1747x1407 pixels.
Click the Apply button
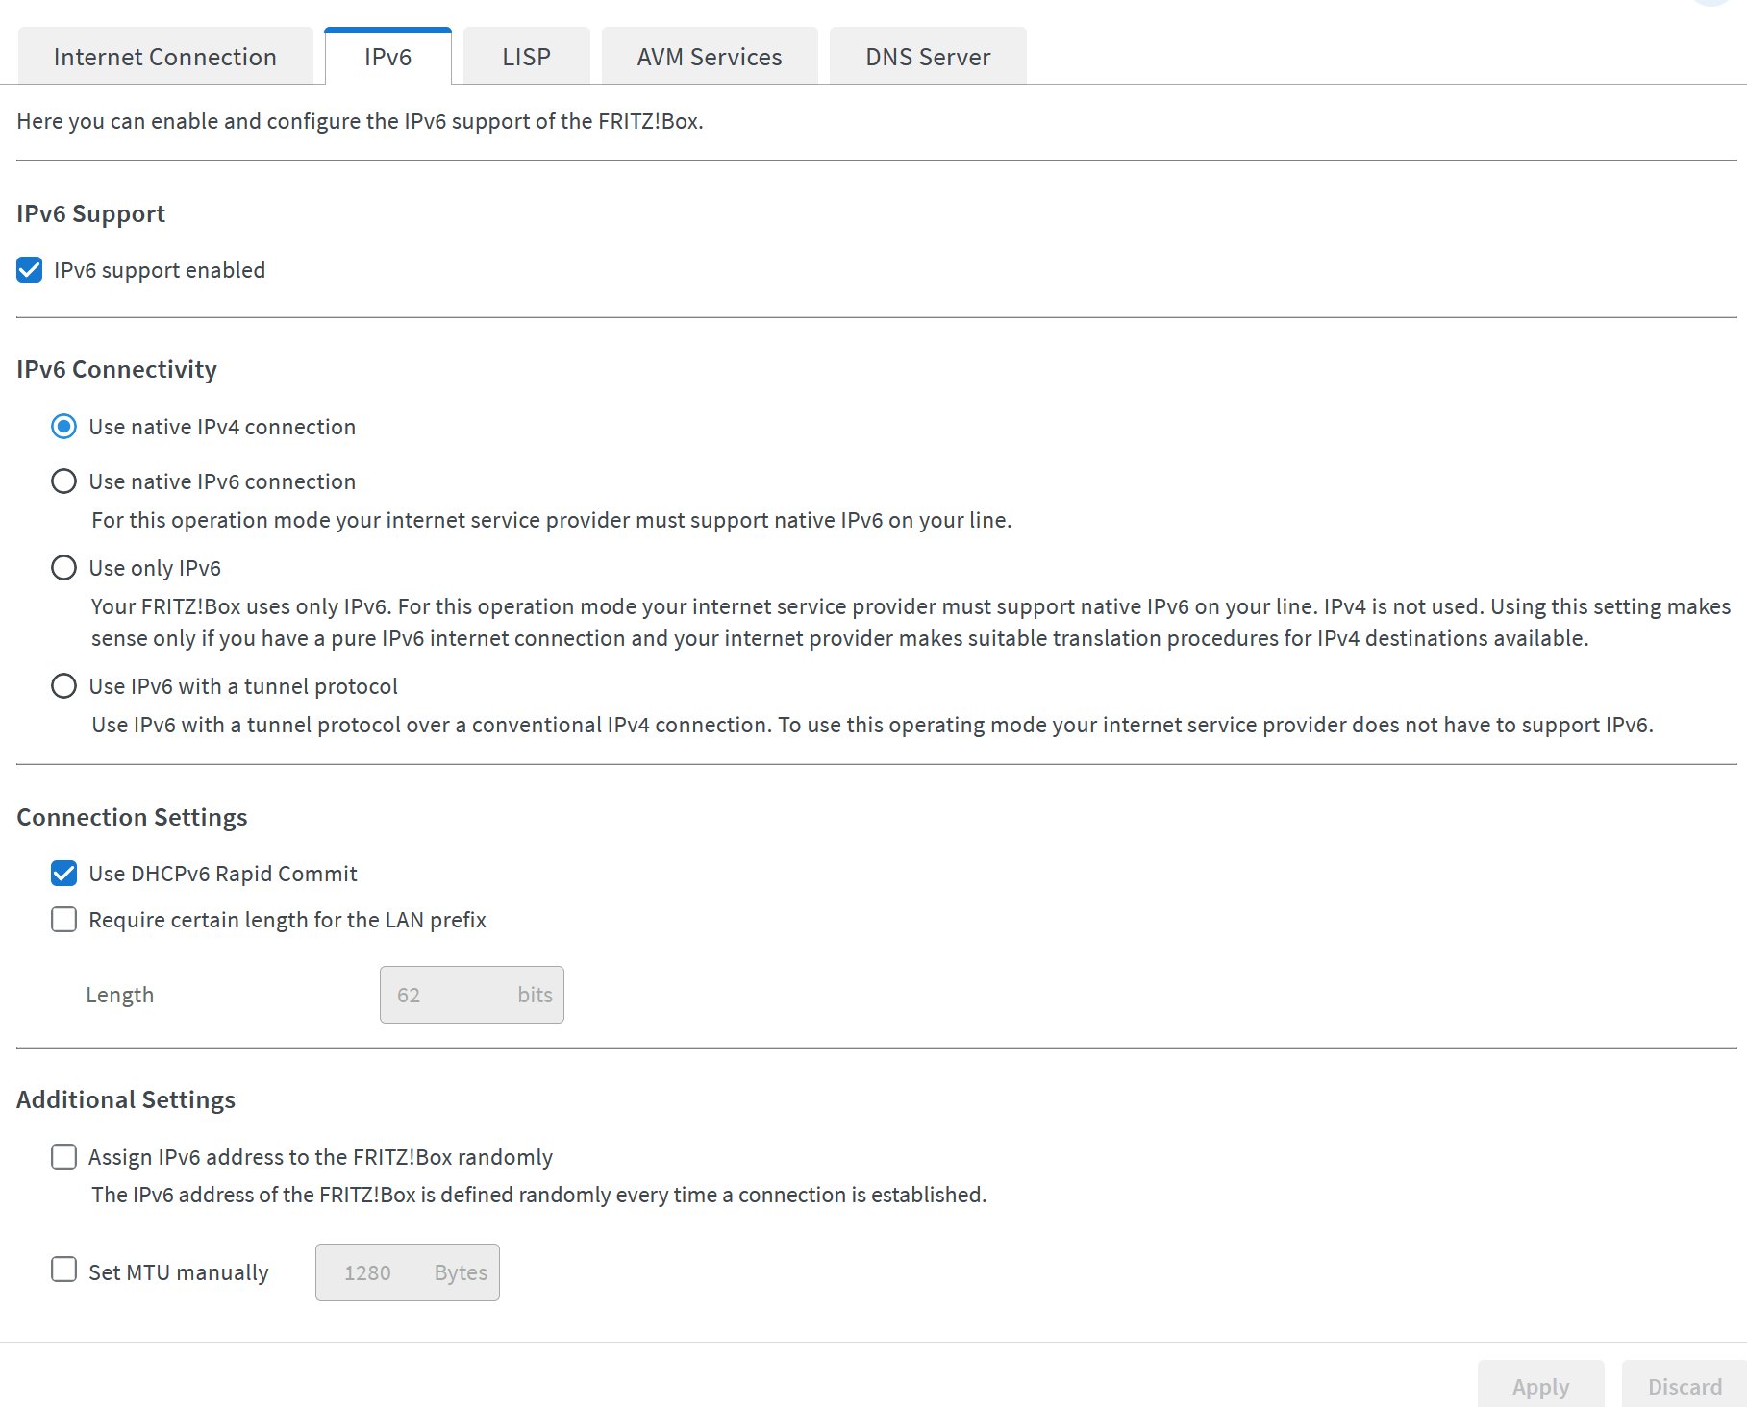tap(1541, 1386)
